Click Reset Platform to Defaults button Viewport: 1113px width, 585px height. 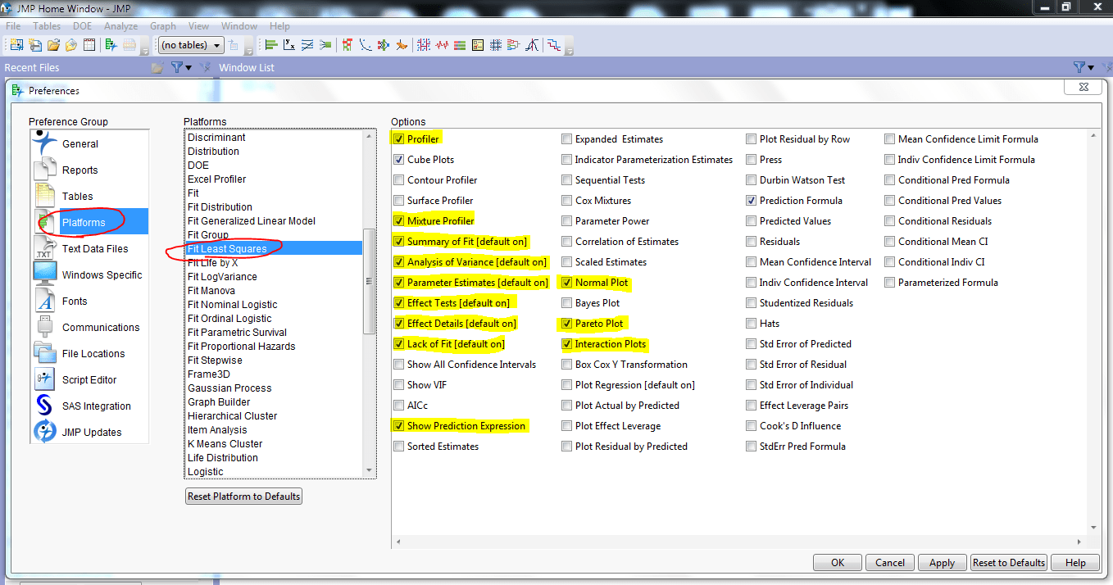point(244,497)
